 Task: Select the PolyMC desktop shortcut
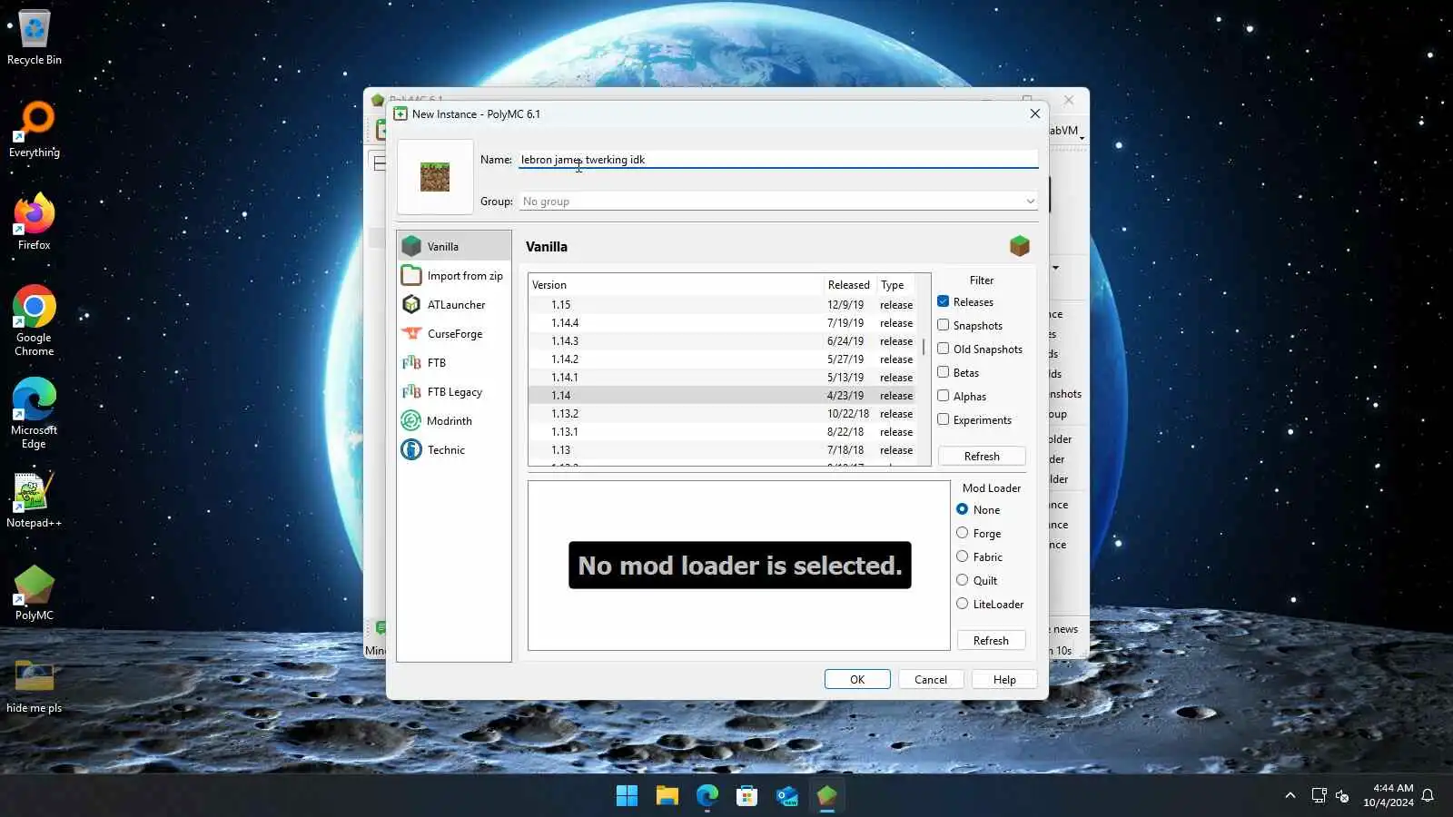click(35, 593)
